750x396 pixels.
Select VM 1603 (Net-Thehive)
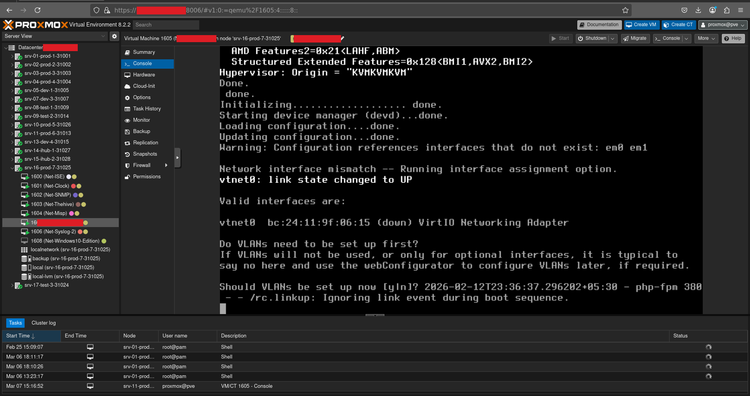click(52, 204)
